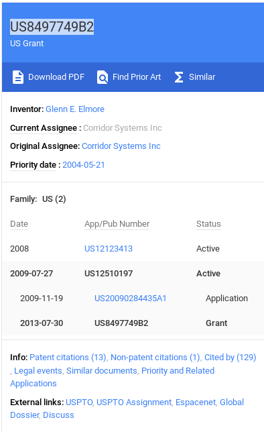This screenshot has height=432, width=264.
Task: Click the Status column header
Action: (x=208, y=224)
